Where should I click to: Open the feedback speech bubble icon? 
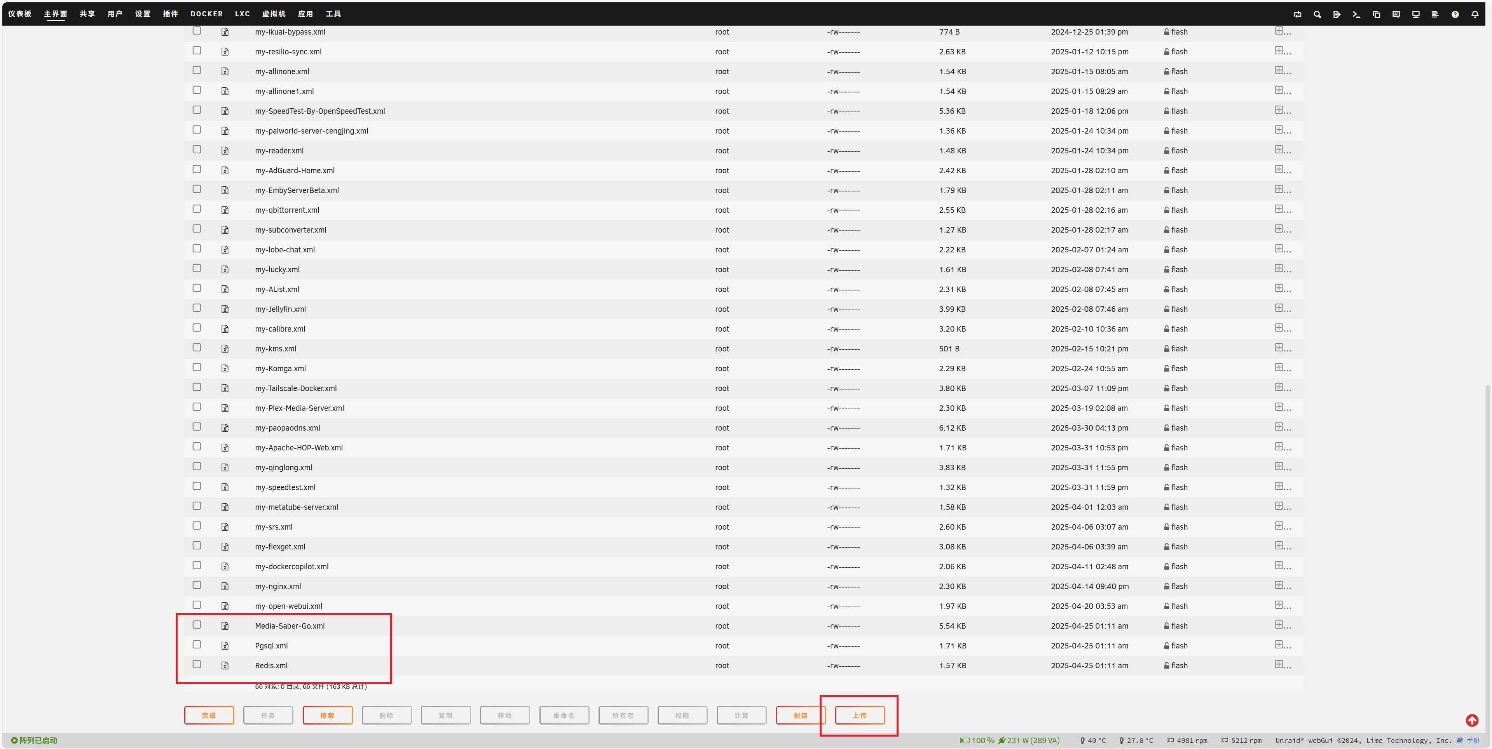click(1396, 14)
